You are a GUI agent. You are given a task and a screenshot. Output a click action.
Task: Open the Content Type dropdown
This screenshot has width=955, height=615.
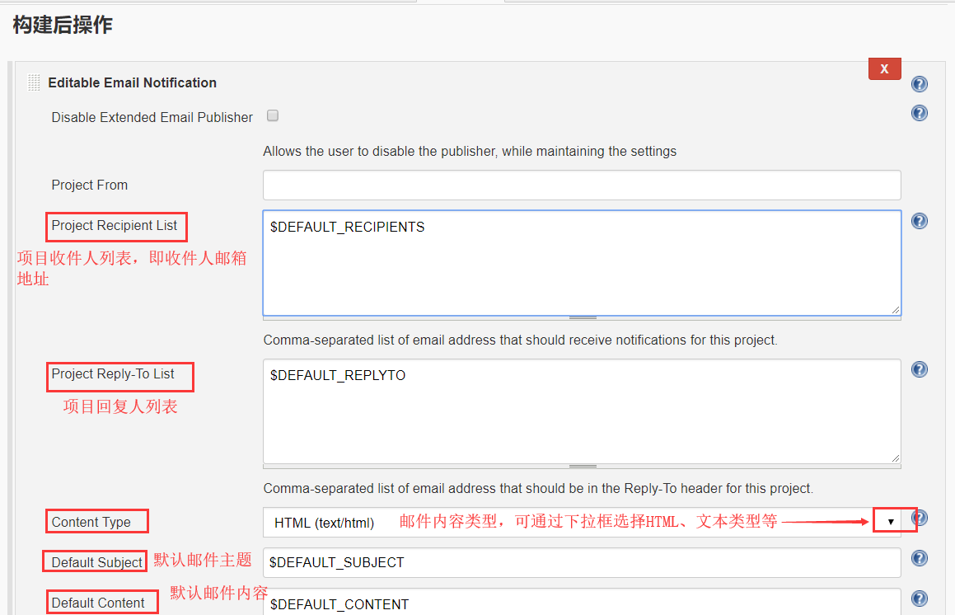582,523
